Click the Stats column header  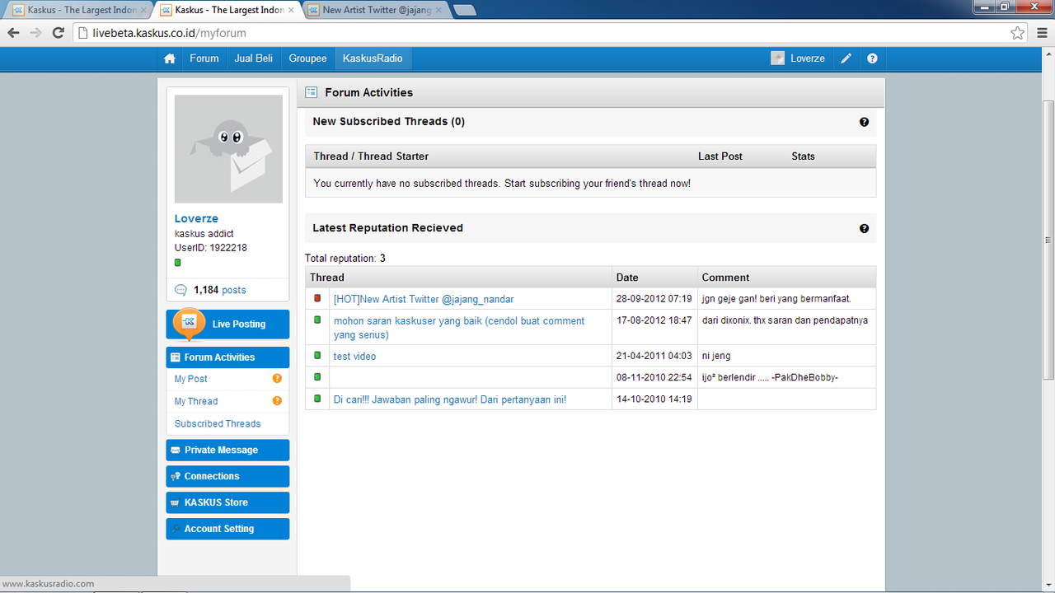(x=804, y=156)
